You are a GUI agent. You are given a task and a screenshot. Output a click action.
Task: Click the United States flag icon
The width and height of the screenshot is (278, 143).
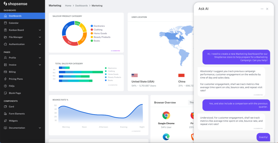pos(134,75)
